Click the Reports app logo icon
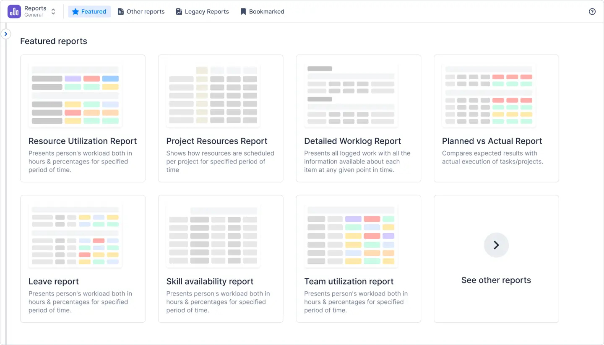The width and height of the screenshot is (604, 345). 14,11
